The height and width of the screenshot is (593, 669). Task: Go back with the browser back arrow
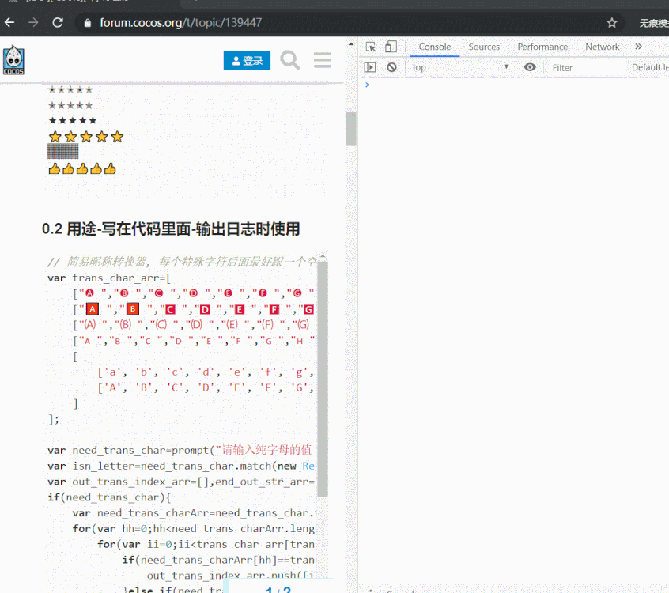(x=9, y=23)
